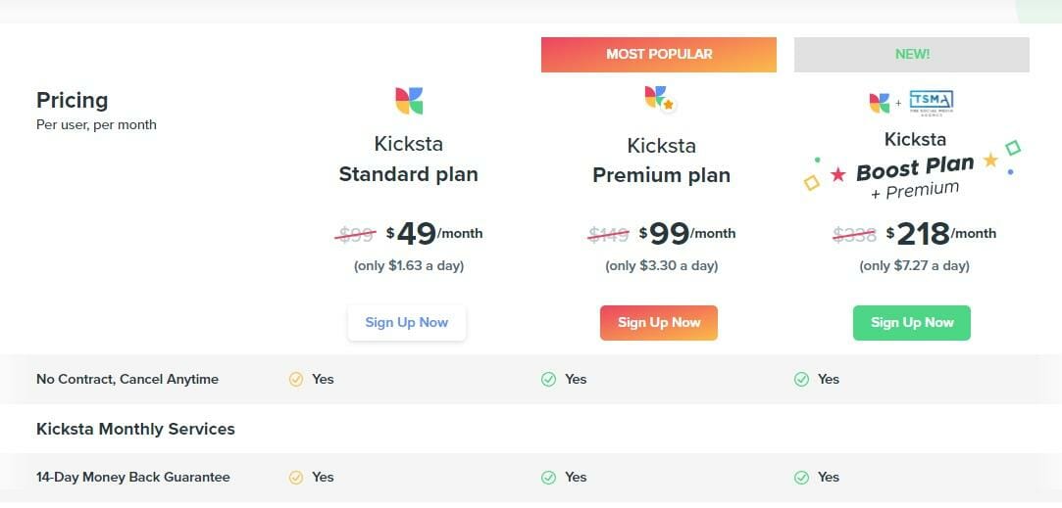Click the $49/month Standard price

tap(433, 234)
